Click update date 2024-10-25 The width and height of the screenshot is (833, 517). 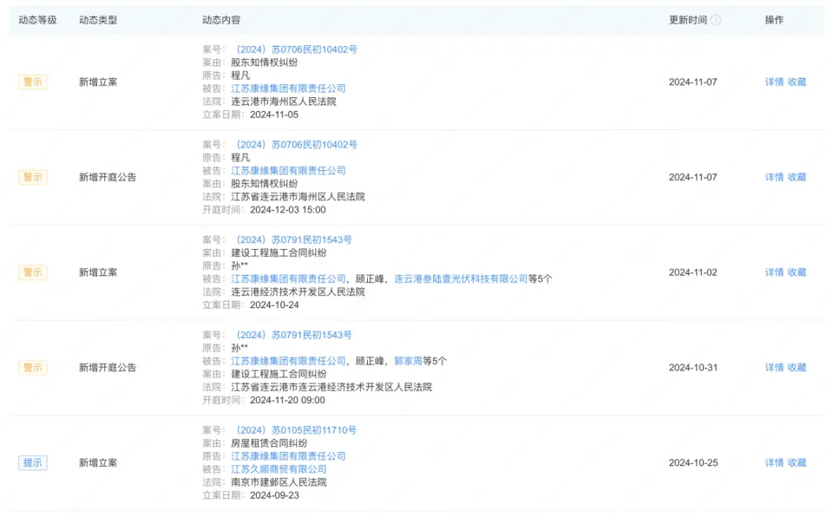point(693,463)
